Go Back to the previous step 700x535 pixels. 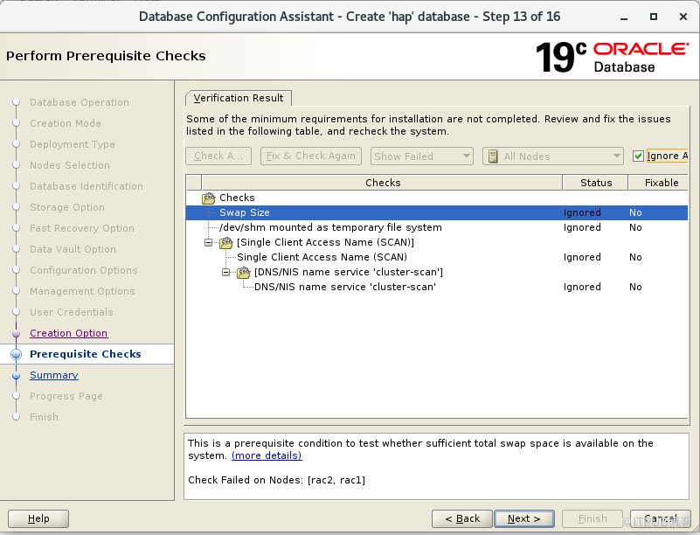pyautogui.click(x=462, y=518)
